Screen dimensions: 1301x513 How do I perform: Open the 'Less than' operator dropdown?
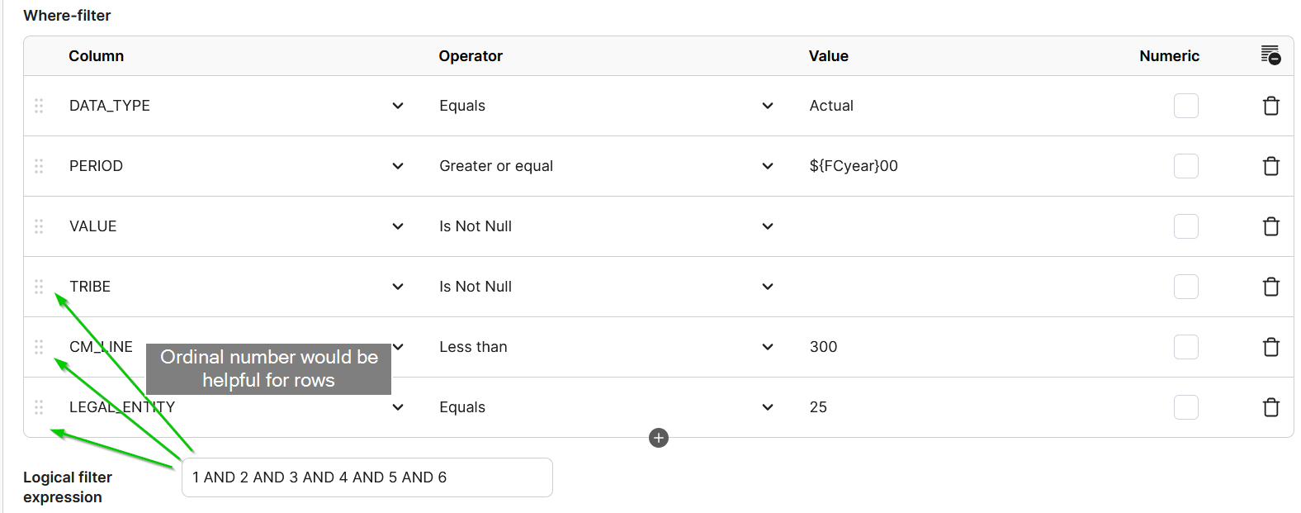(607, 347)
